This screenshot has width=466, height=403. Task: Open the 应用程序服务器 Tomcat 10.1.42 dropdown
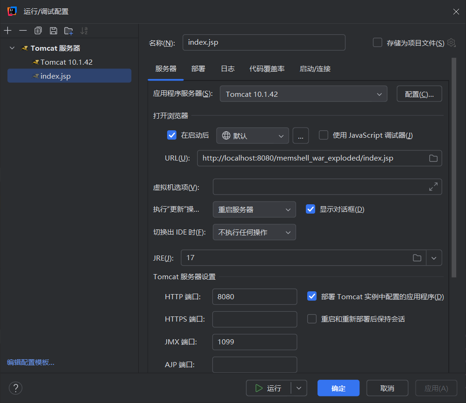303,94
